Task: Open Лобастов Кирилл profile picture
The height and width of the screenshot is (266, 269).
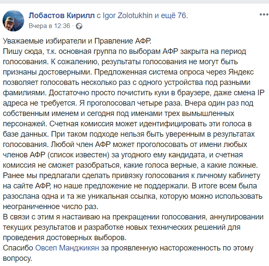Action: coord(13,21)
